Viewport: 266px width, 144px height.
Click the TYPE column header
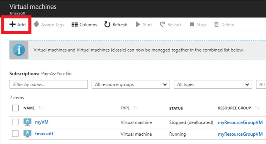tap(125, 108)
